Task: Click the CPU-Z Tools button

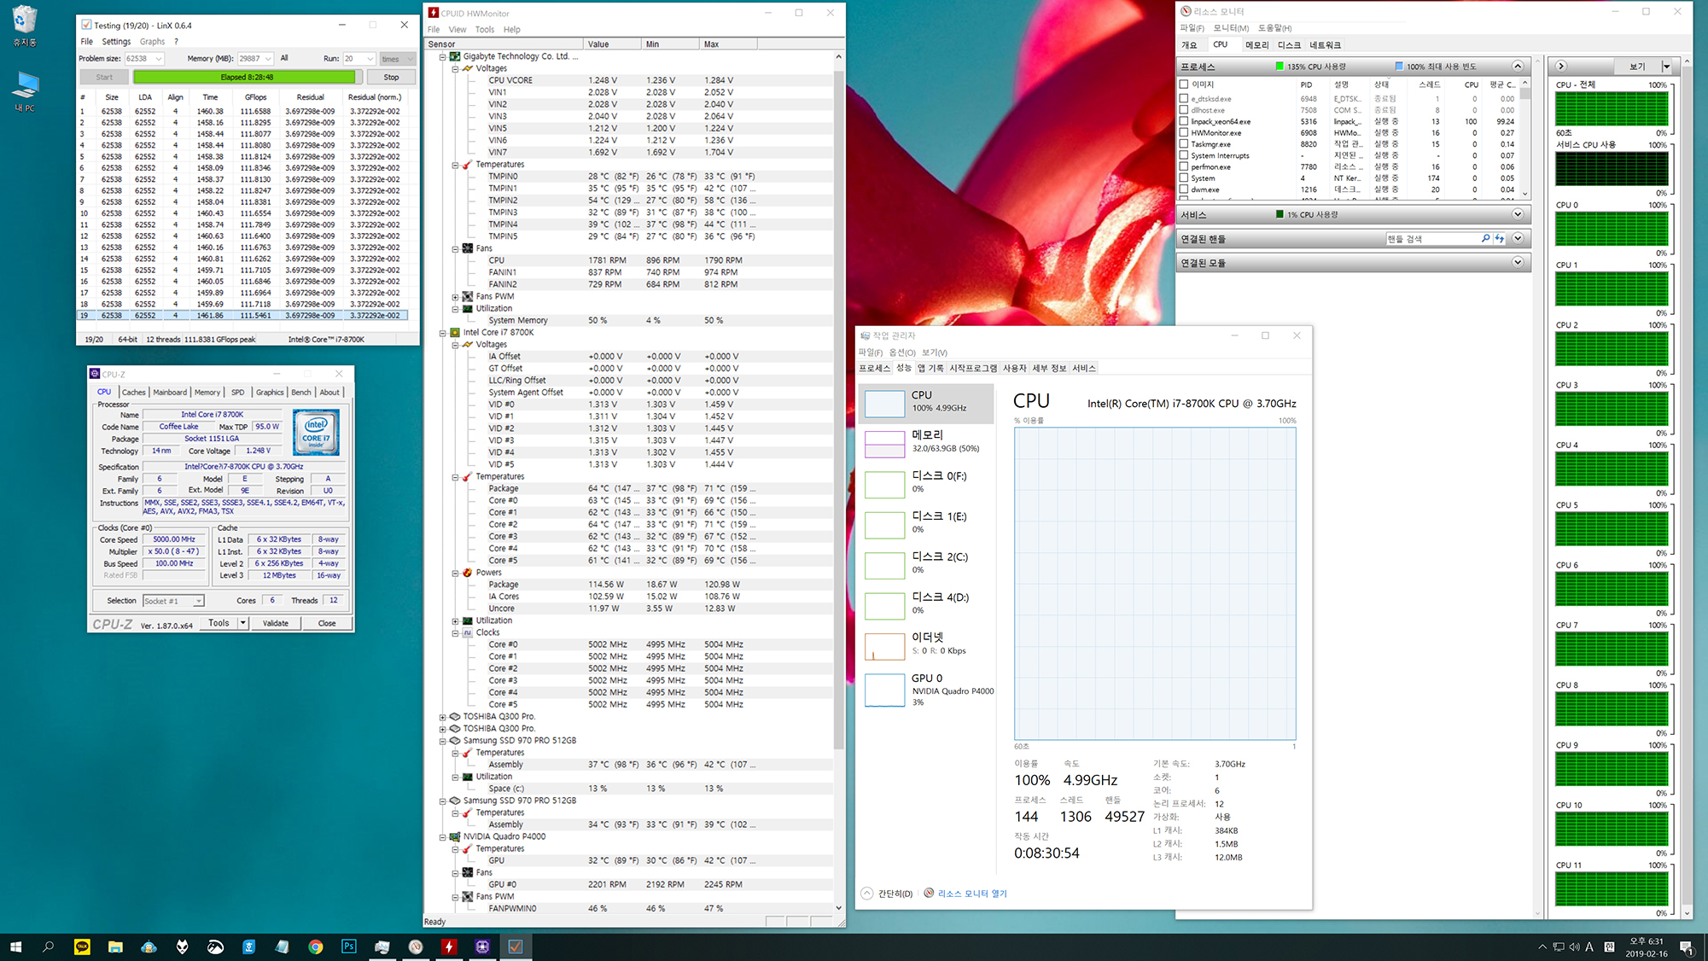Action: pos(219,623)
